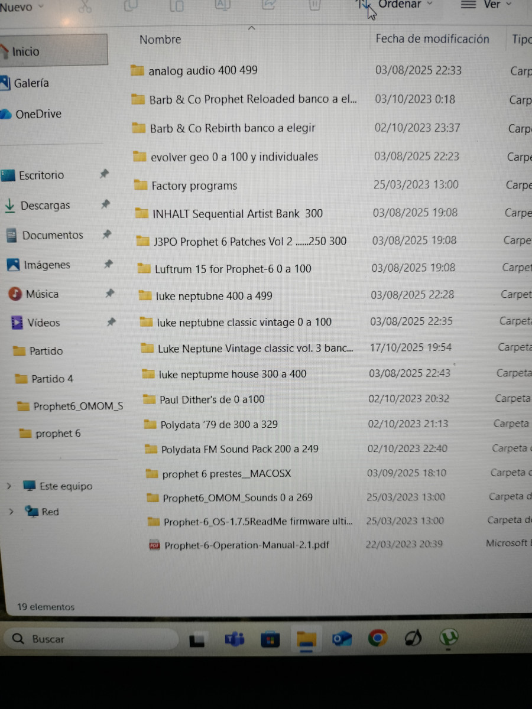Click the Nombre column header
The height and width of the screenshot is (709, 532).
tap(160, 40)
